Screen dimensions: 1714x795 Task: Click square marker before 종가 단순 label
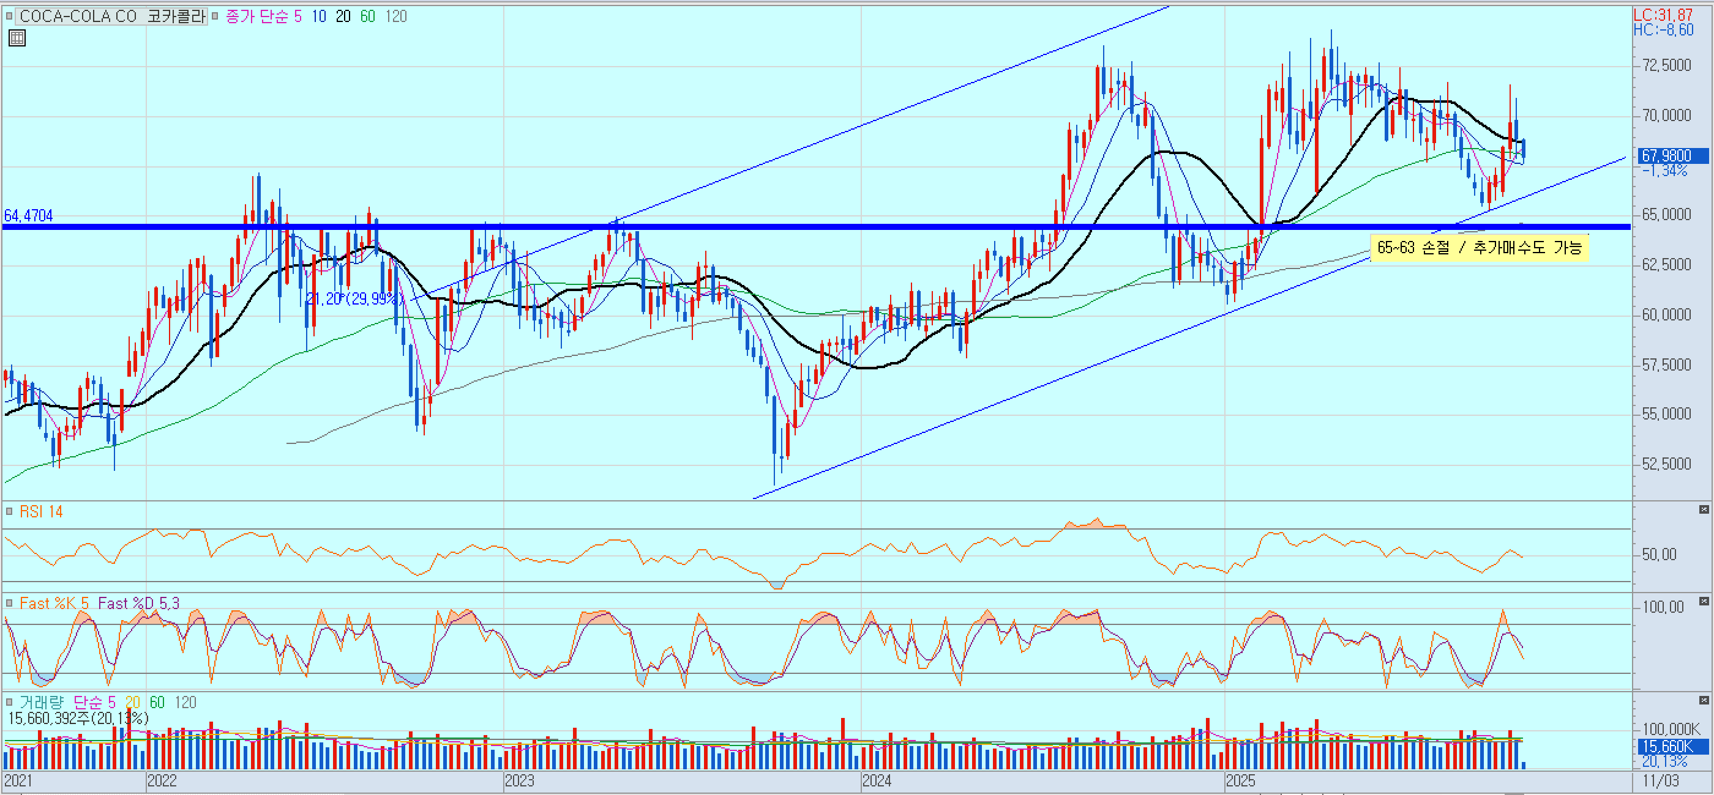215,16
